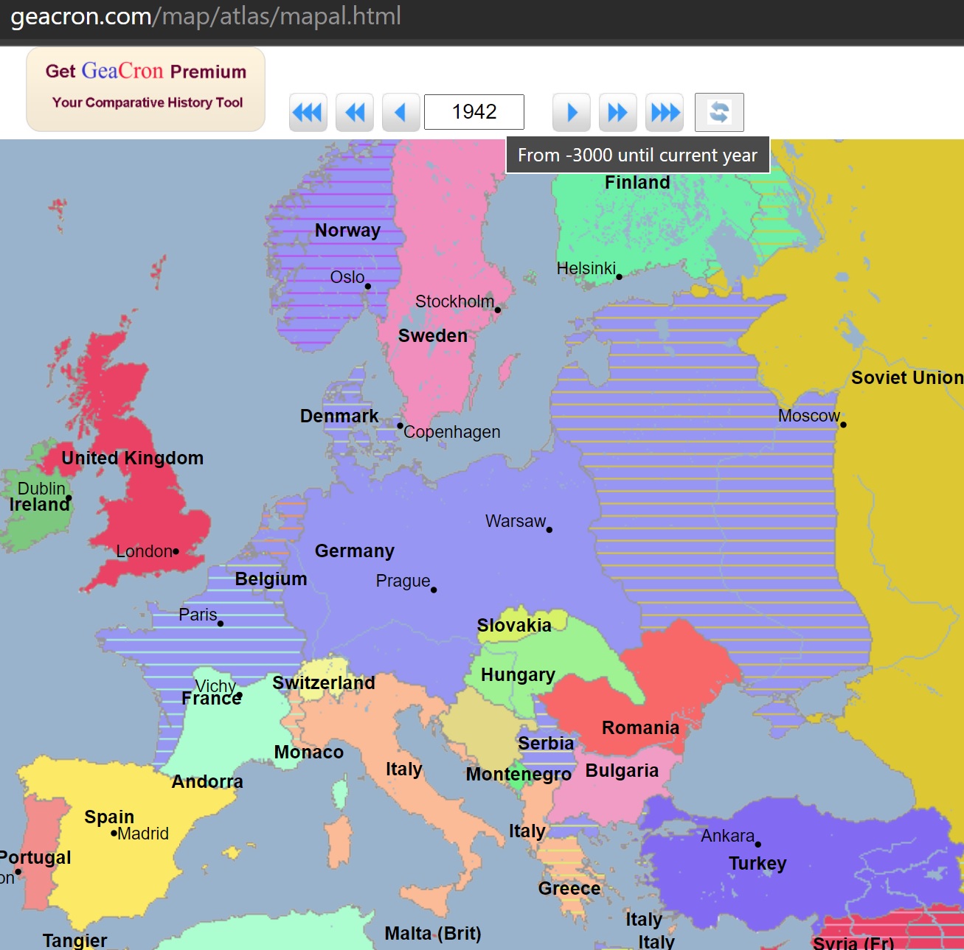Click the Moscow city marker
Viewport: 964px width, 950px height.
point(843,425)
